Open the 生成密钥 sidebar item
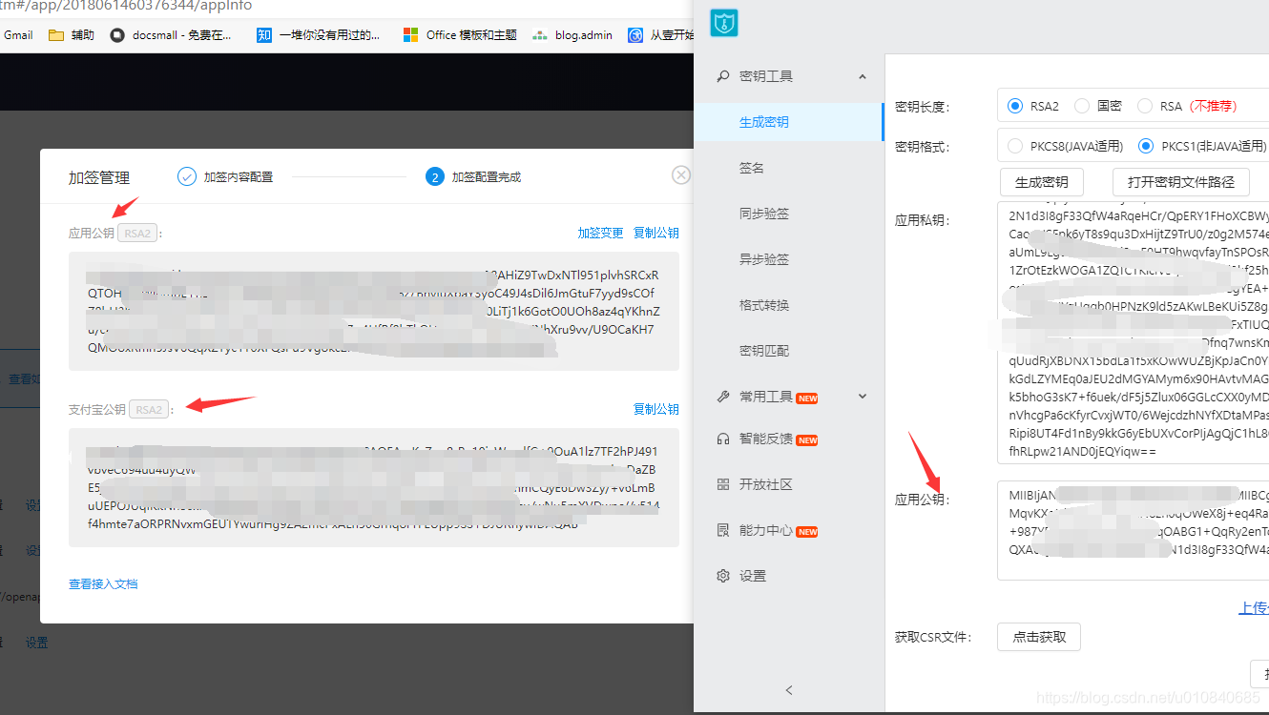 click(x=789, y=122)
